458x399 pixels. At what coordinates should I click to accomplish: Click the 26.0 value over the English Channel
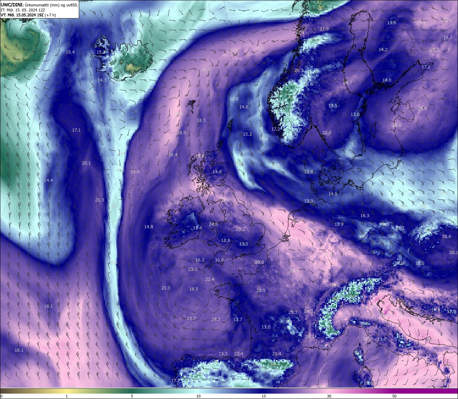click(259, 262)
